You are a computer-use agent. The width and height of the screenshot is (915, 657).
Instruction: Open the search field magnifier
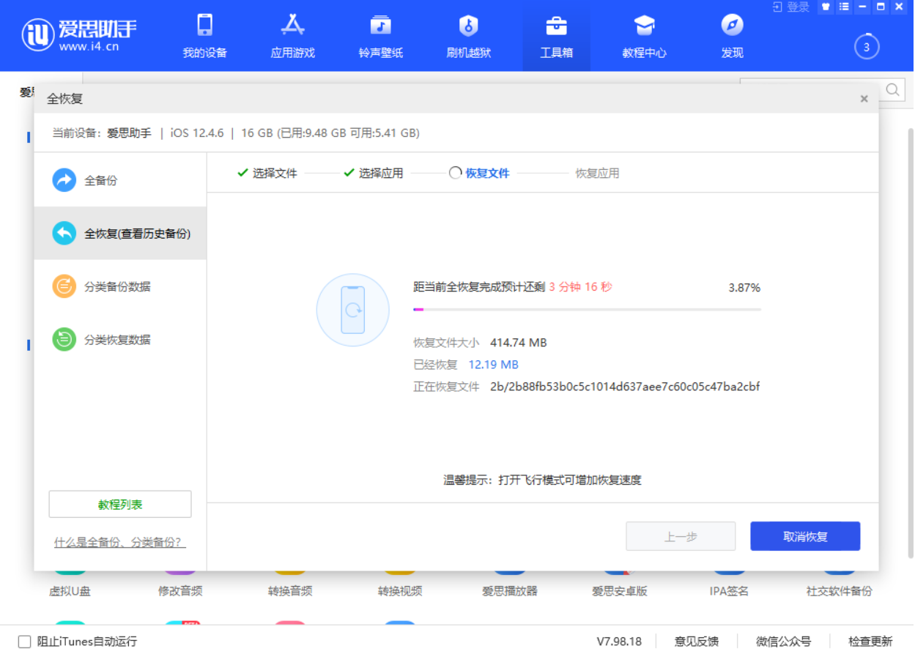click(892, 90)
